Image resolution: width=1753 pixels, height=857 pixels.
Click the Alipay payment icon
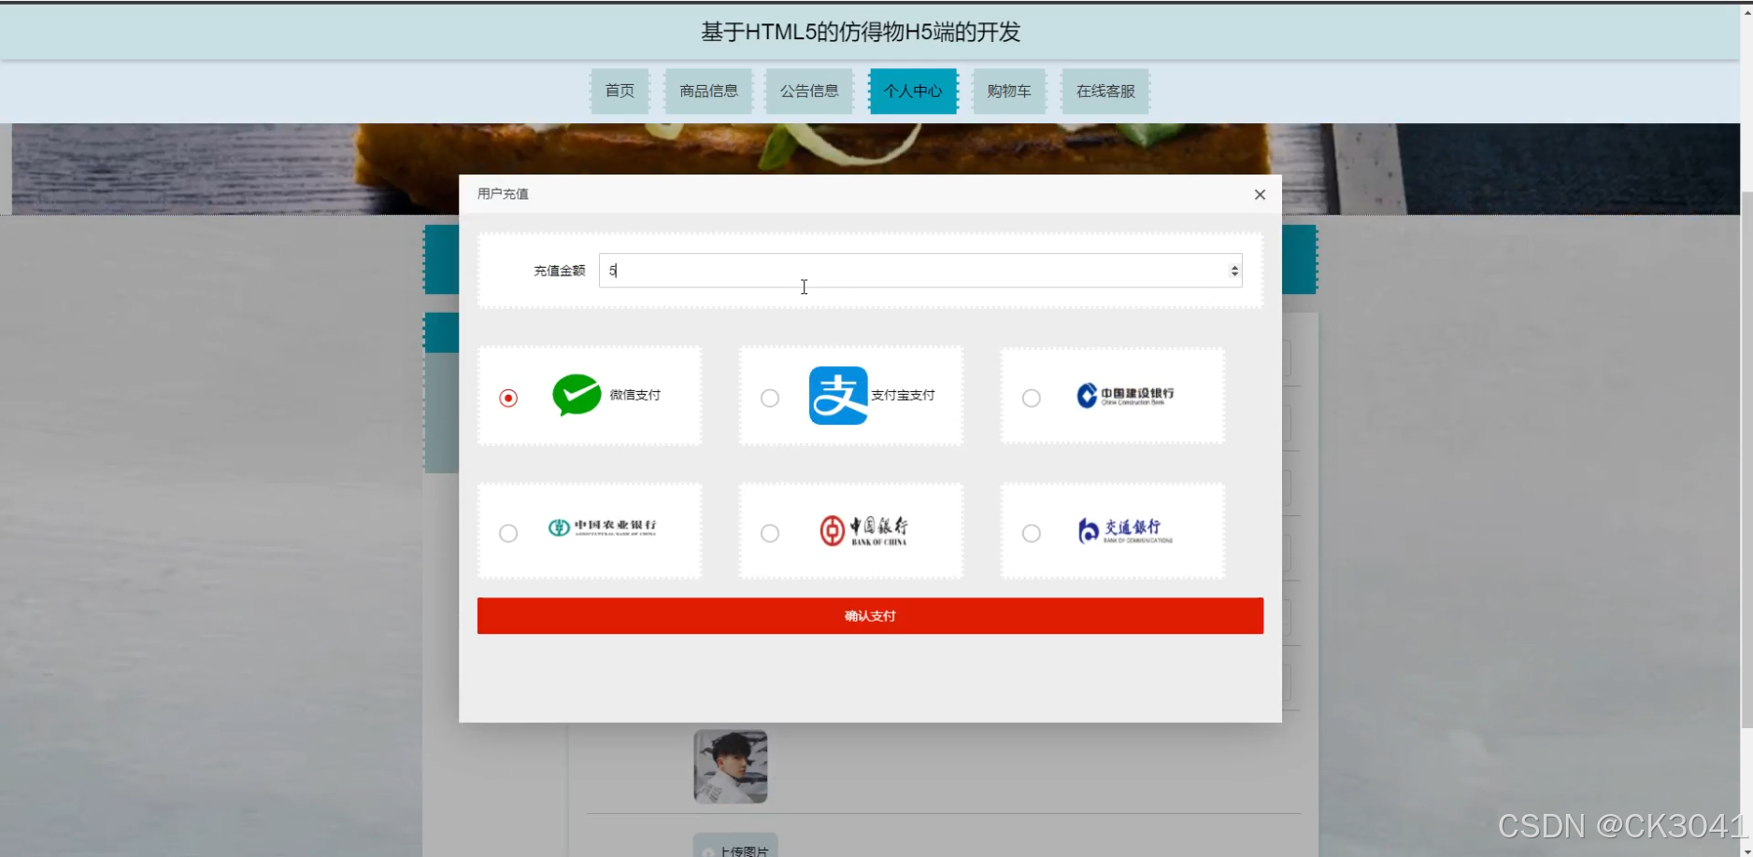(x=836, y=395)
